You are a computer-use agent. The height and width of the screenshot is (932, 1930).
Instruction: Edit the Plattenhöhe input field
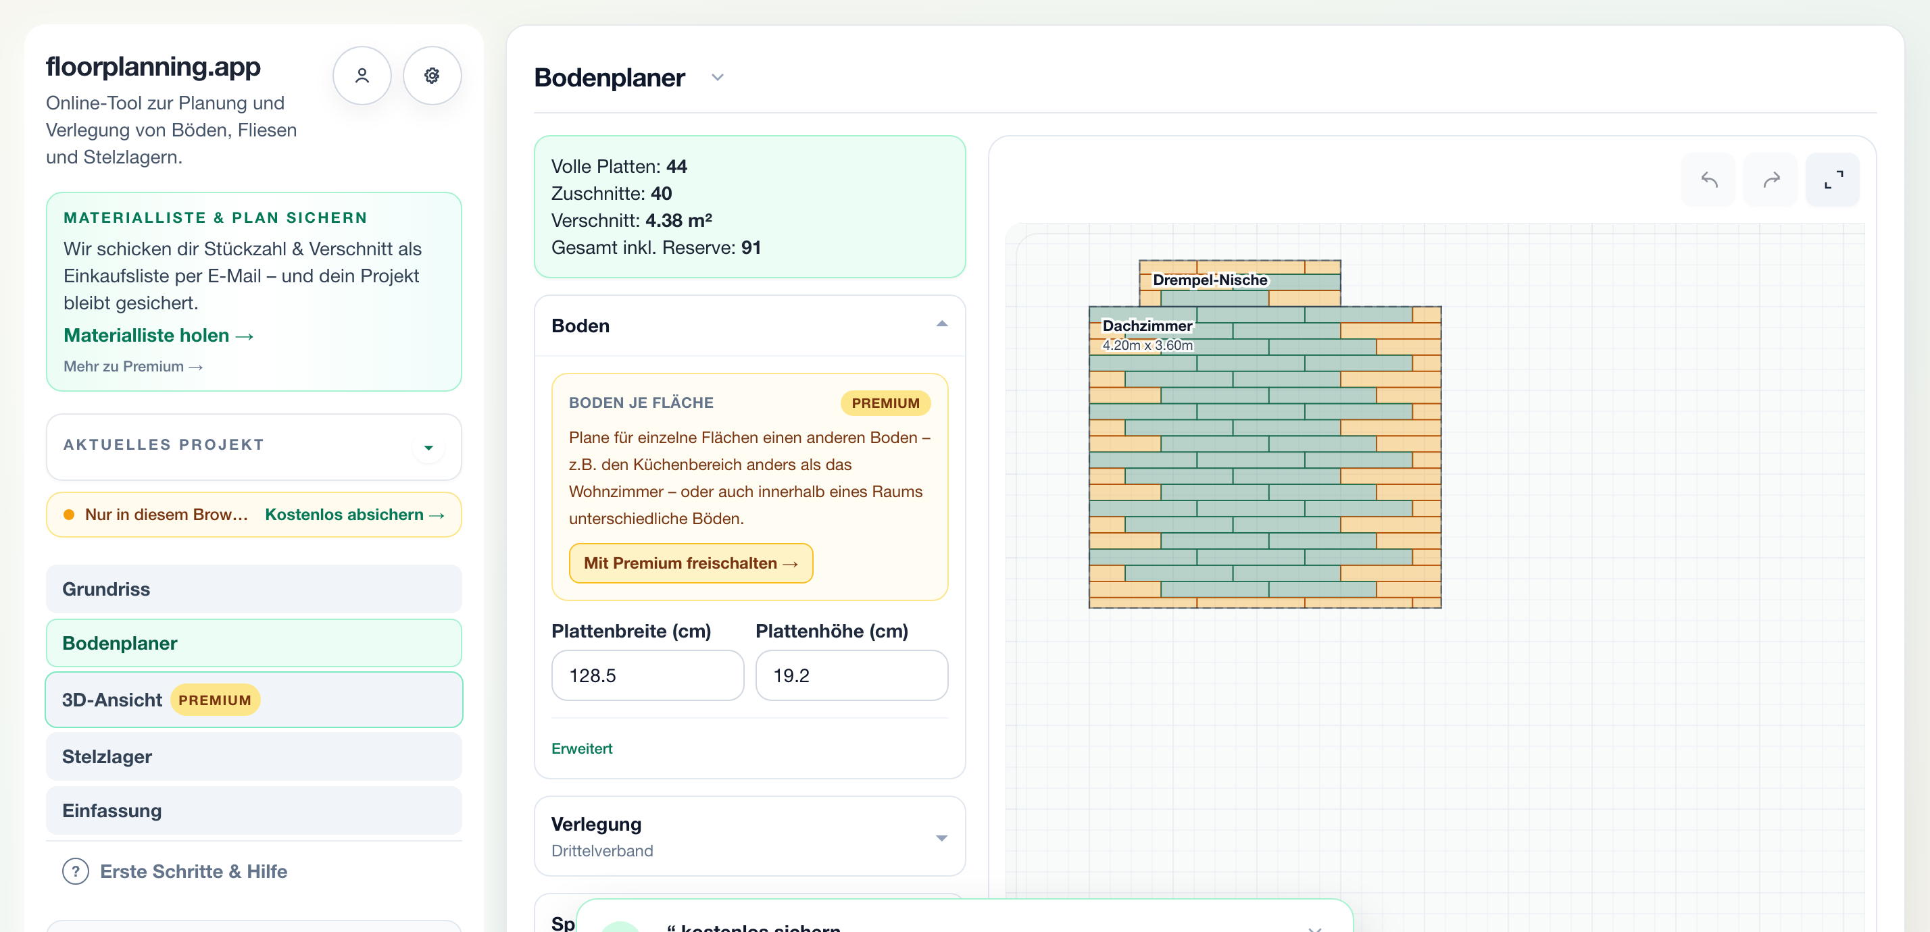coord(851,675)
